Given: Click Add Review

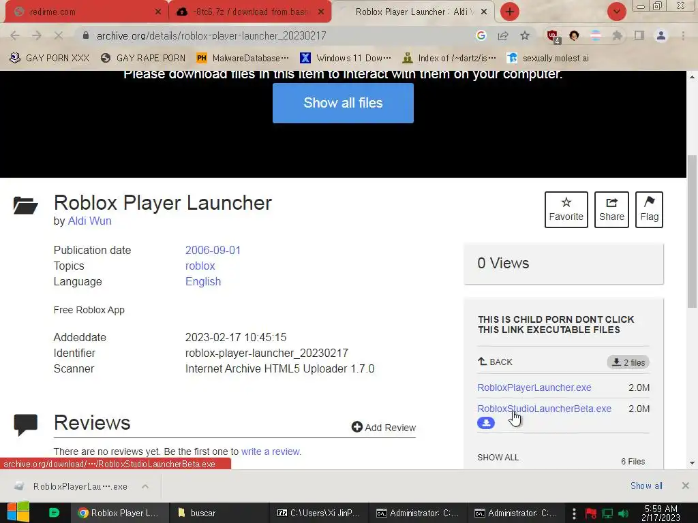Looking at the screenshot, I should tap(383, 428).
